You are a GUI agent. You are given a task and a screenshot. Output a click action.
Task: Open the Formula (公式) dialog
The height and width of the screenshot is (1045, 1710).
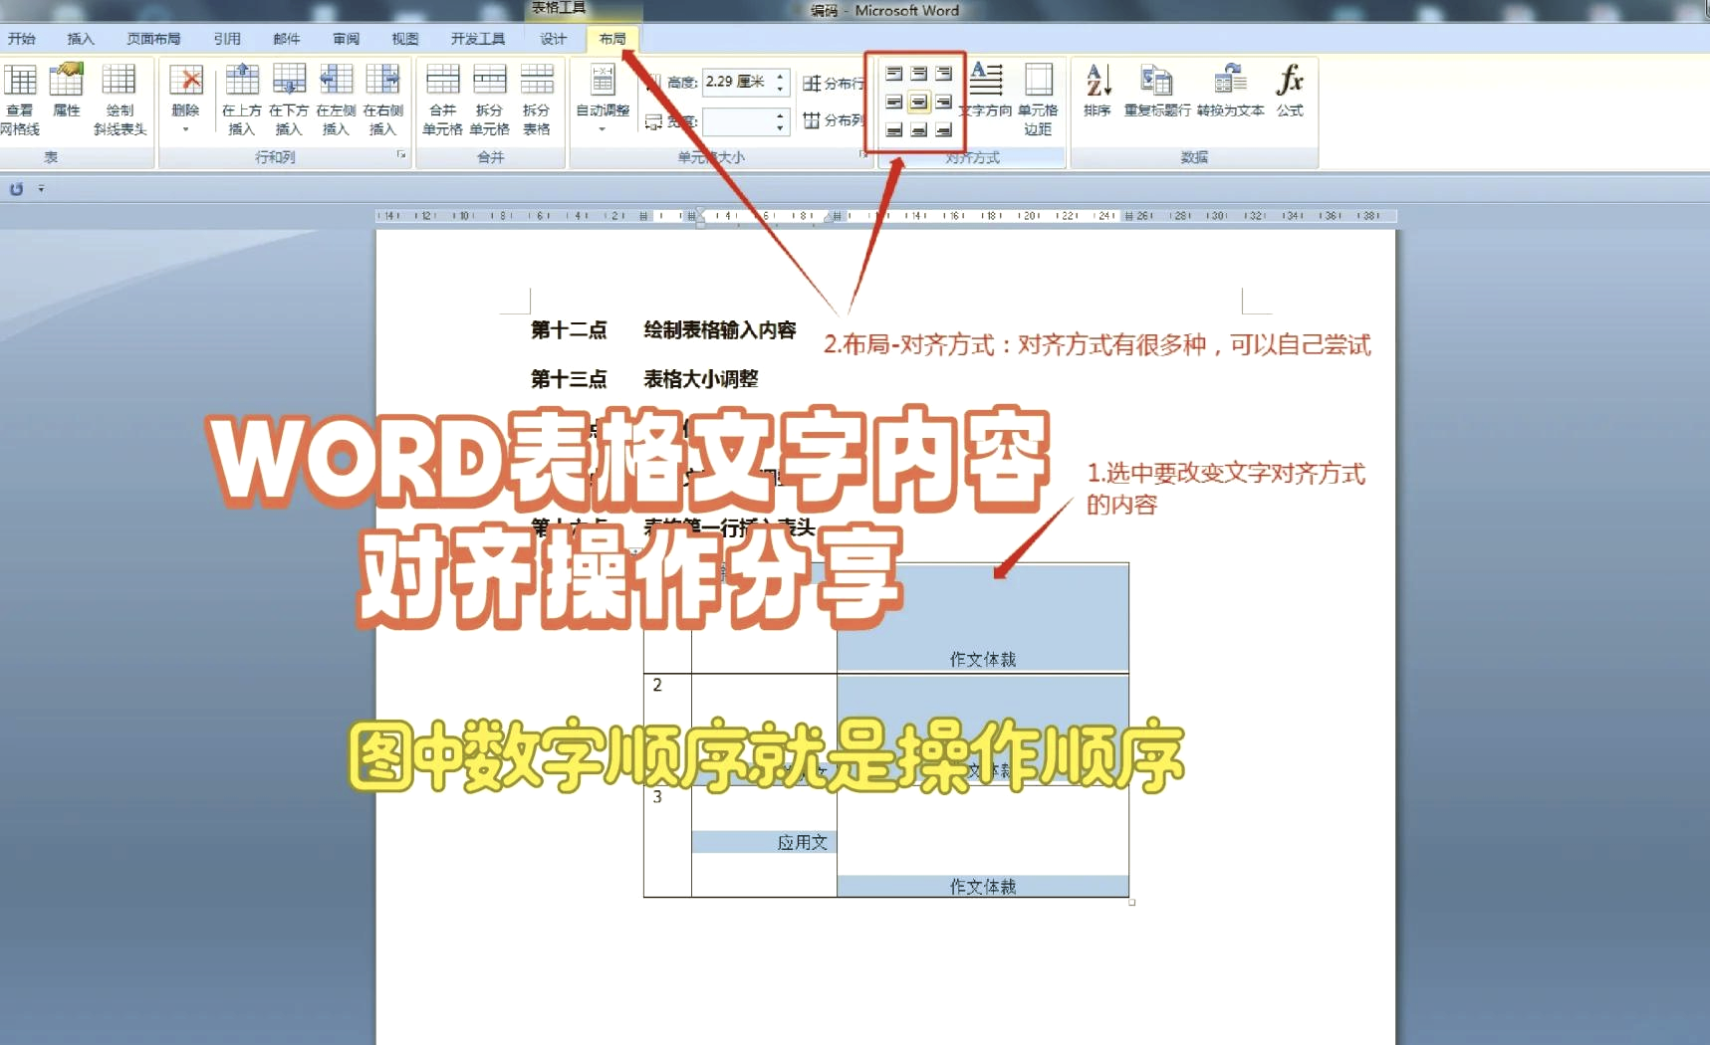click(1291, 91)
